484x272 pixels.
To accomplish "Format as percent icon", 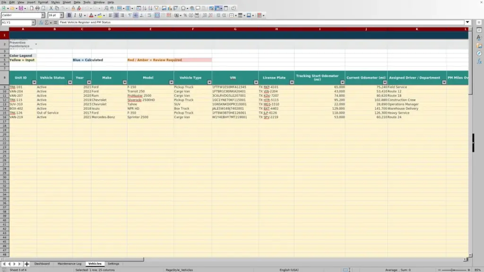I will click(x=185, y=15).
